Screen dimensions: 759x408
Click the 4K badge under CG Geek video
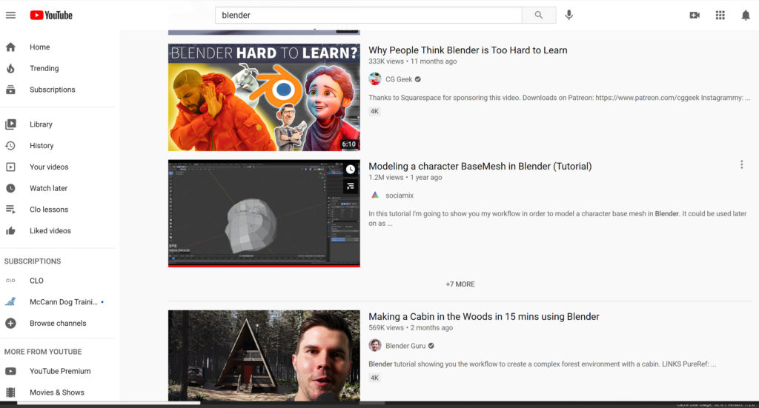[x=374, y=111]
